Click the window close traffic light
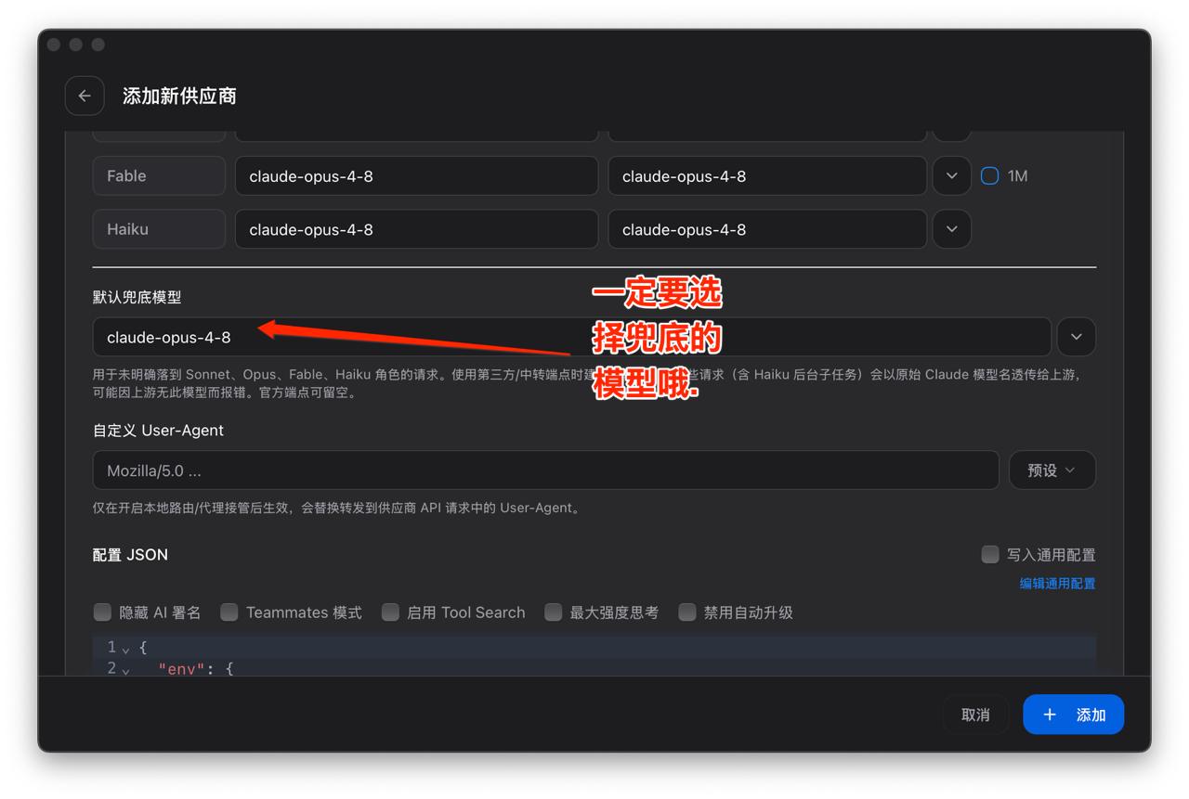 [x=54, y=45]
